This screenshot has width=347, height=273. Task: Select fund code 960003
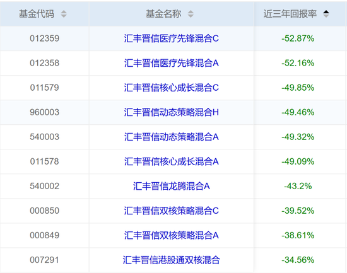[x=45, y=112]
